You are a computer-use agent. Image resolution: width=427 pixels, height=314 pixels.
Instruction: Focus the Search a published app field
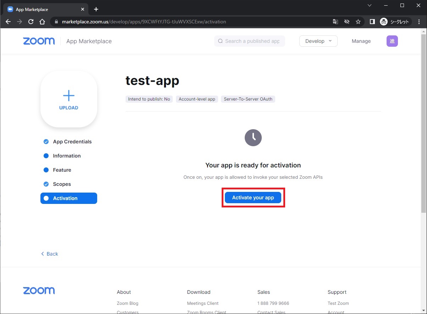tap(252, 41)
